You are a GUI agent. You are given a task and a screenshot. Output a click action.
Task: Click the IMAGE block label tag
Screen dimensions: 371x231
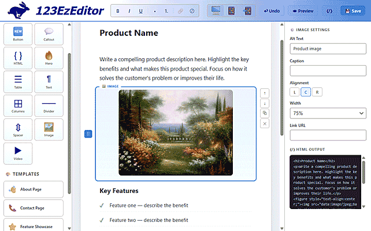[x=110, y=86]
